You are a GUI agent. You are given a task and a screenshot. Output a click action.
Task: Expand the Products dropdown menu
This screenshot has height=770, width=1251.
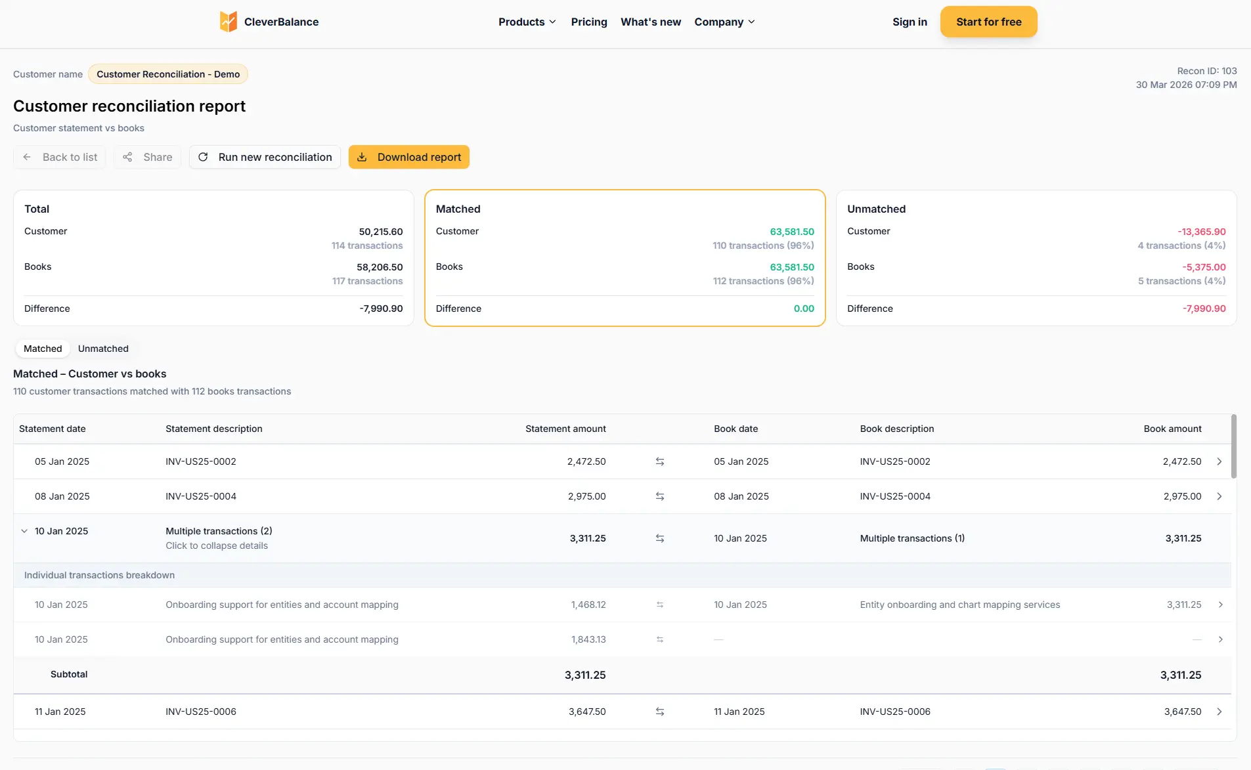pyautogui.click(x=527, y=22)
